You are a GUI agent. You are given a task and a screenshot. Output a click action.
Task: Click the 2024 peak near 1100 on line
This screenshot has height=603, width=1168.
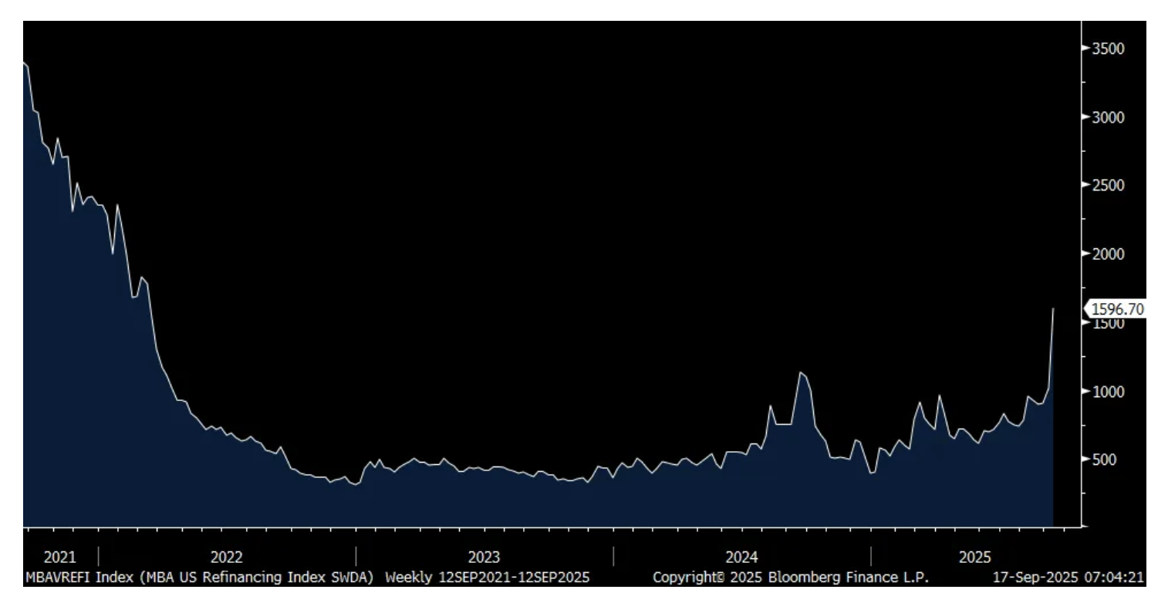click(x=801, y=372)
